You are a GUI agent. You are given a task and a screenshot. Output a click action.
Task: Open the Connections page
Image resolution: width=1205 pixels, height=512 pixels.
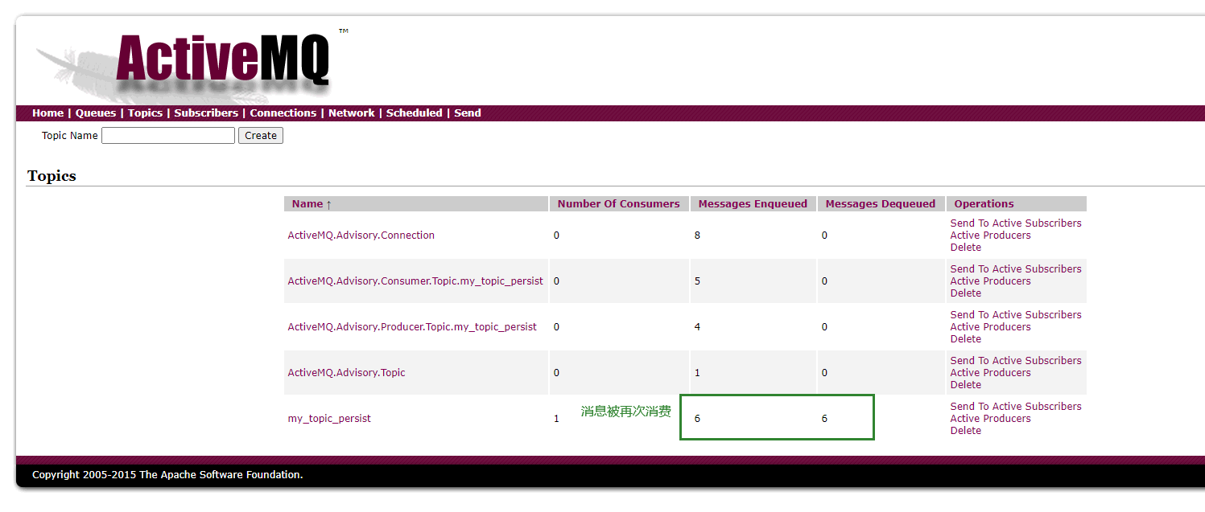(x=283, y=113)
